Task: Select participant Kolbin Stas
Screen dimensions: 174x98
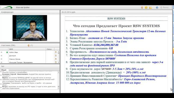Action: [x=14, y=52]
